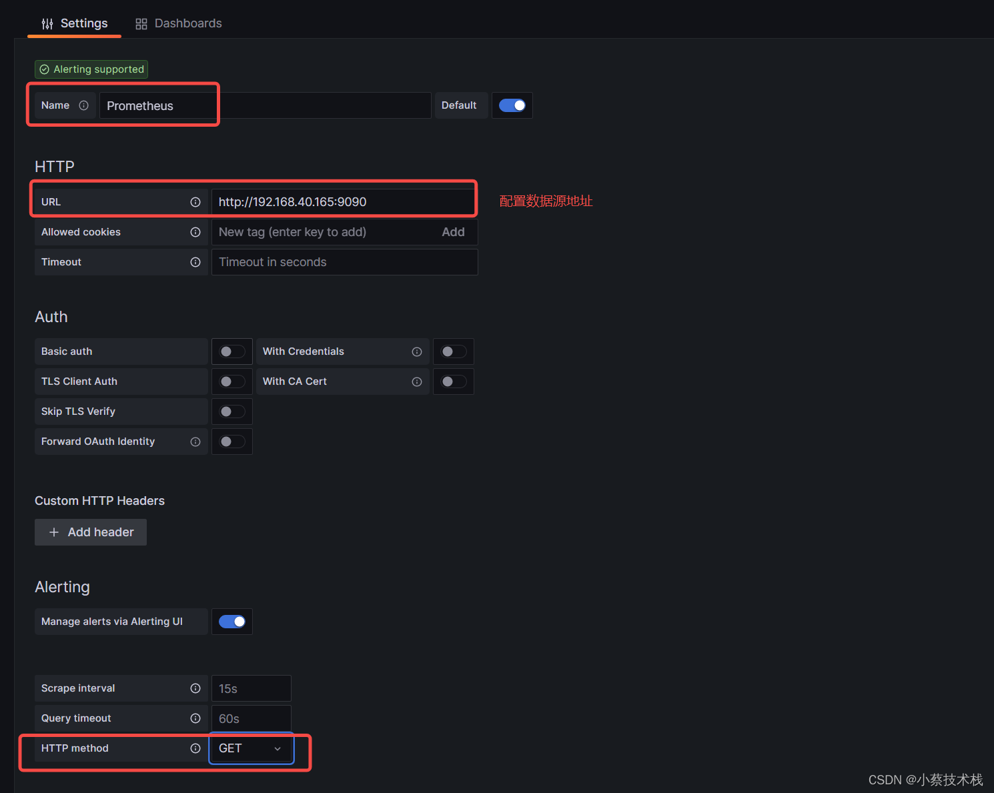Enable the Forward OAuth Identity toggle
Image resolution: width=994 pixels, height=793 pixels.
coord(232,442)
